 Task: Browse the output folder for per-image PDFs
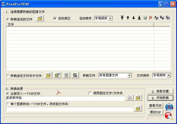pos(138,108)
